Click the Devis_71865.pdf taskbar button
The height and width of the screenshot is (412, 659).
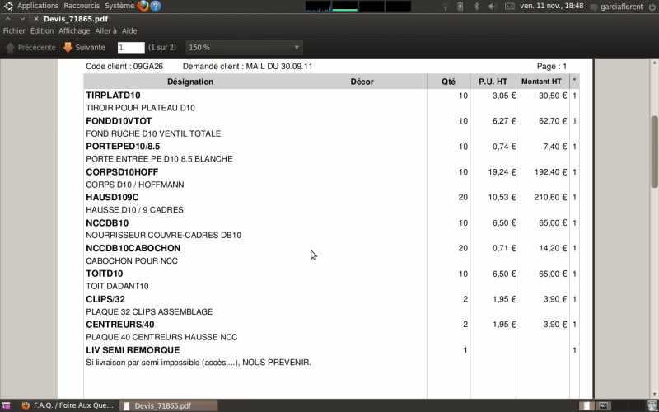point(169,405)
